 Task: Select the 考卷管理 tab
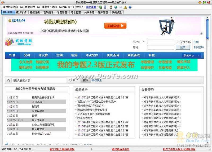pos(76,12)
